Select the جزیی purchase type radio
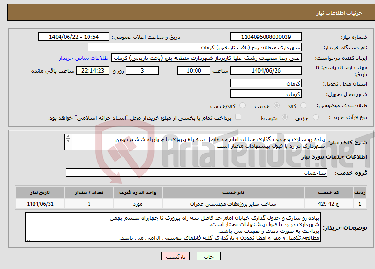 coord(316,117)
